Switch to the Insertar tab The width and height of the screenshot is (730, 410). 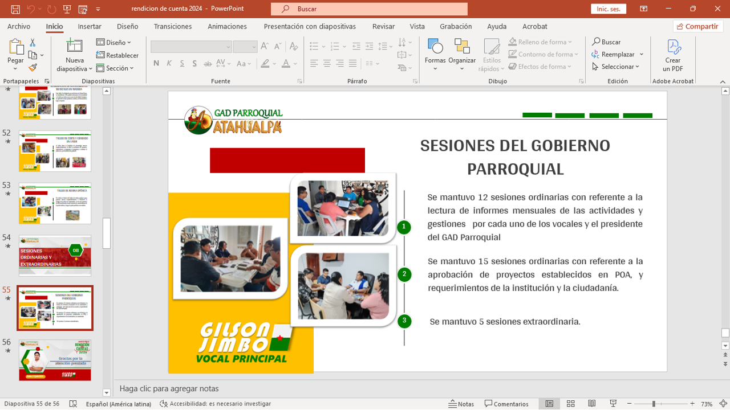pos(90,26)
